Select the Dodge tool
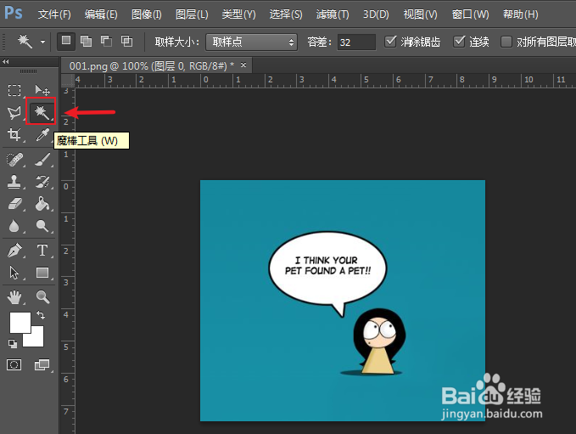 42,226
